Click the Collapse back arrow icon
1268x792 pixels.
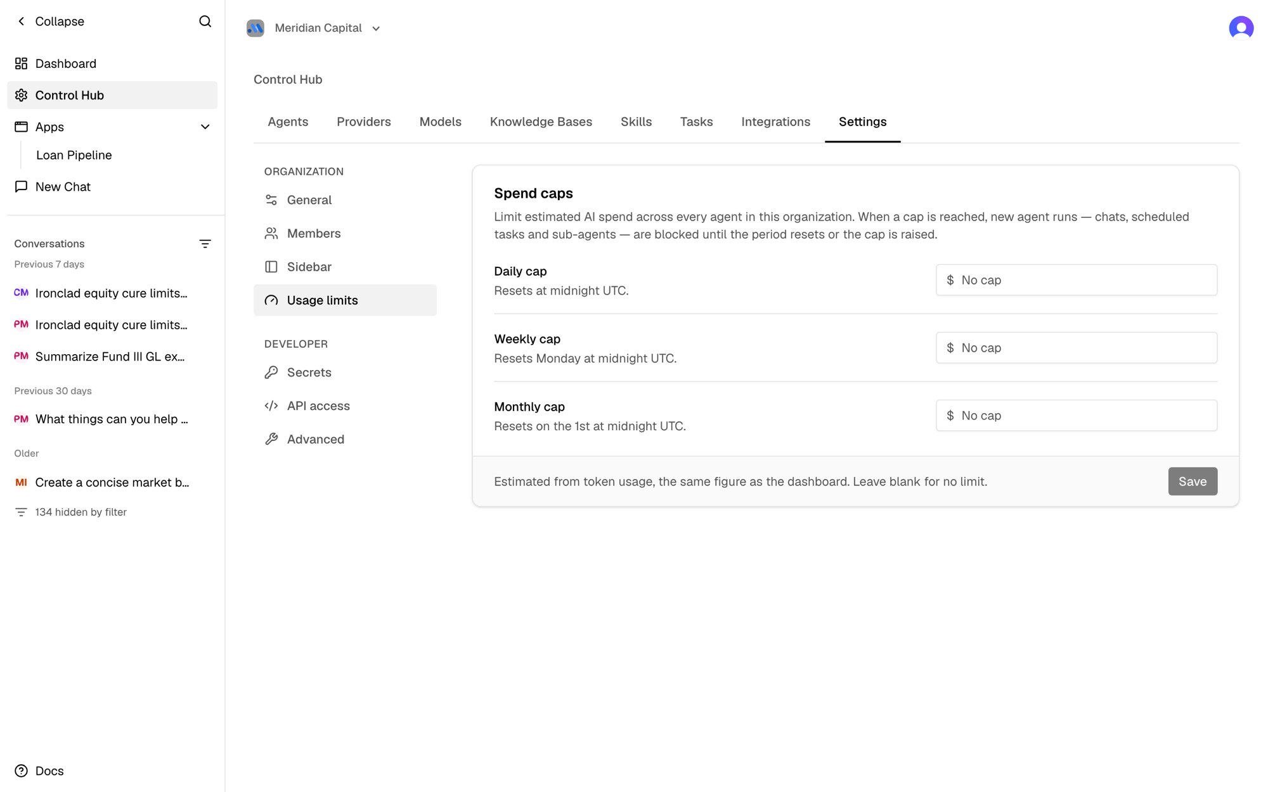pos(22,22)
